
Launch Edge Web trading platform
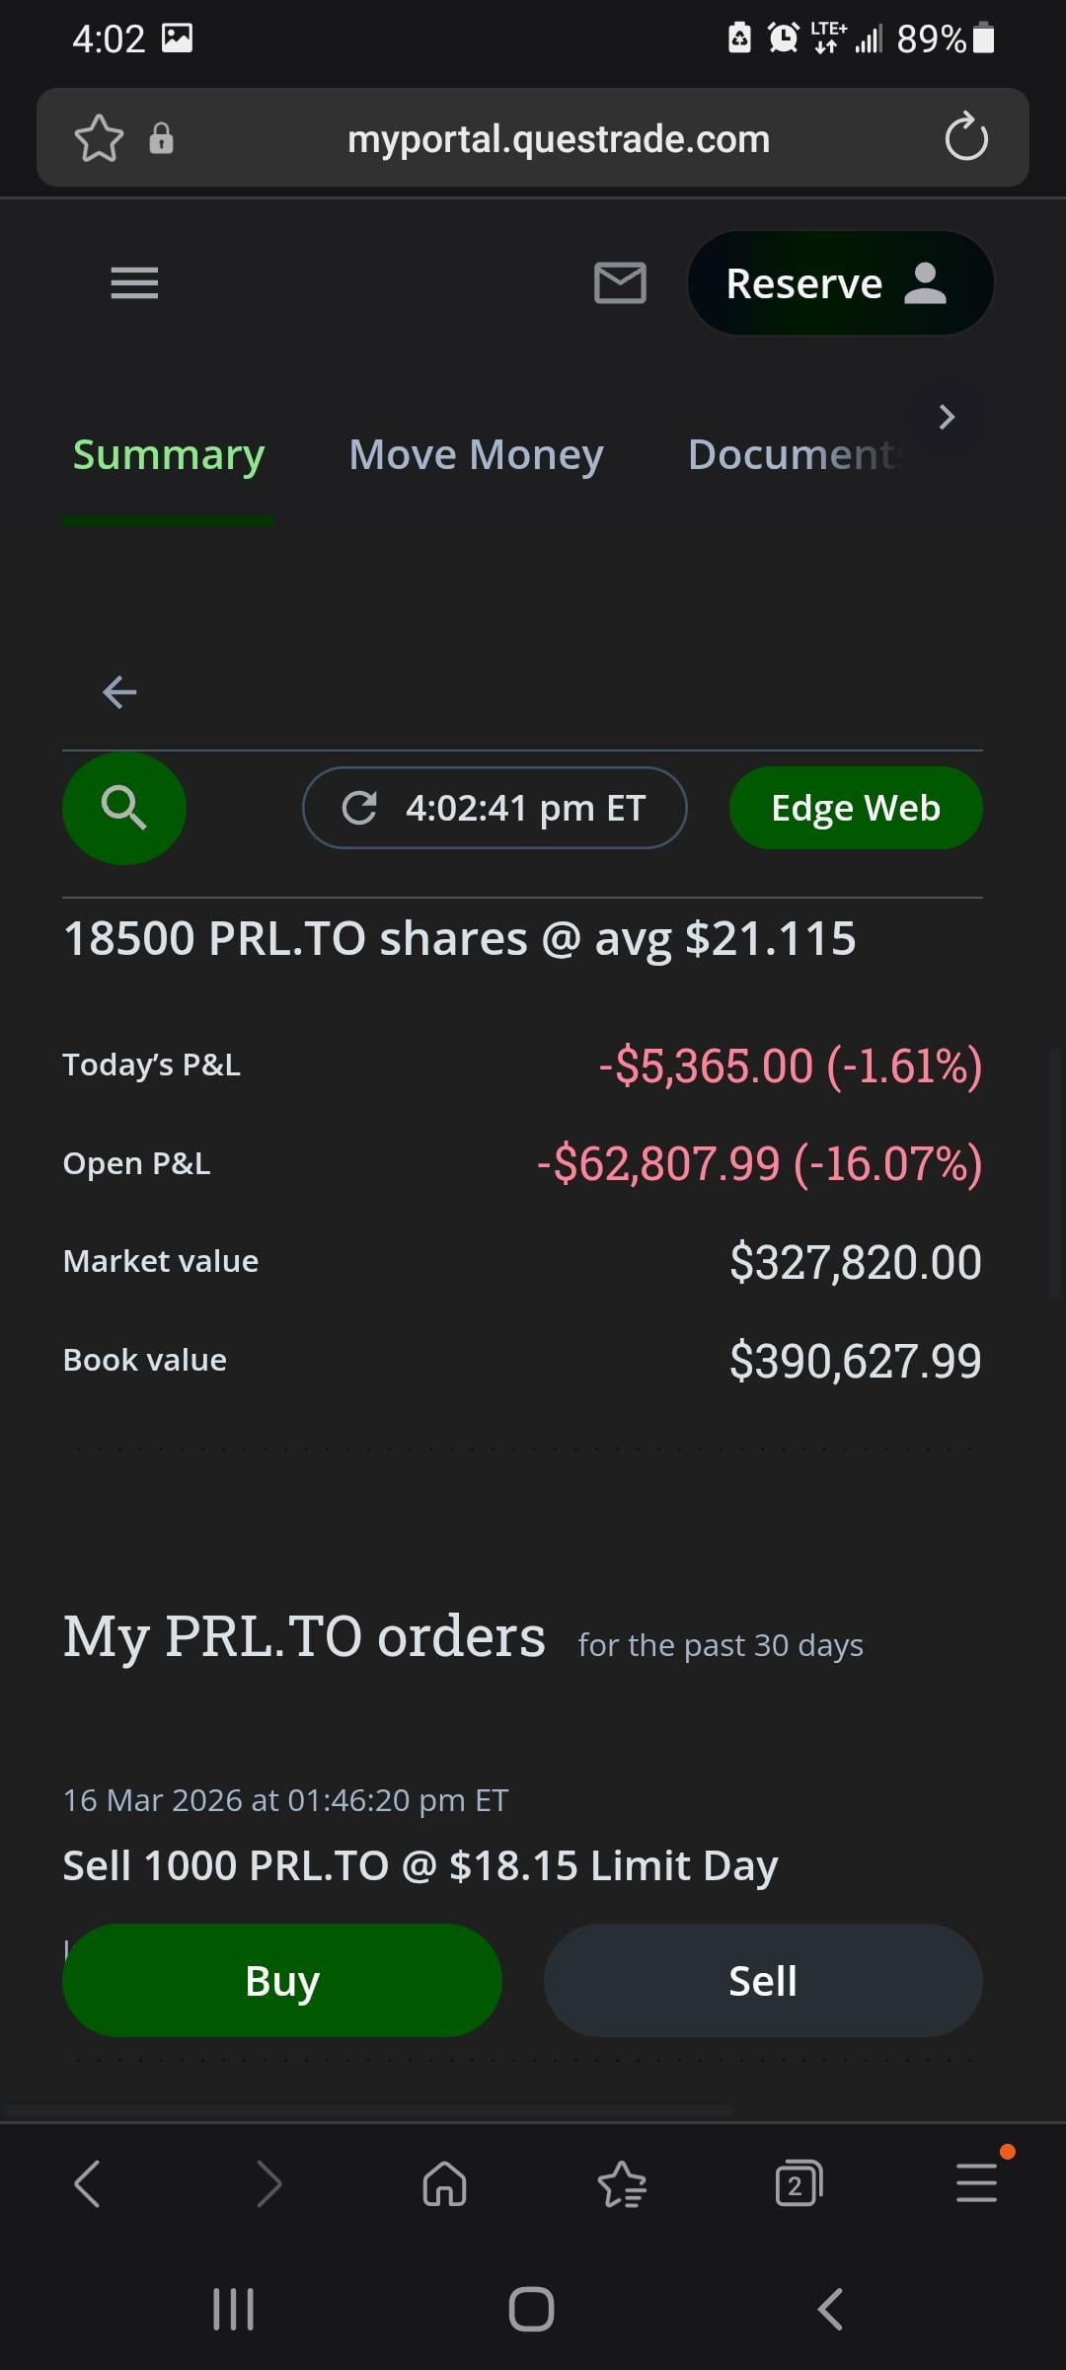856,808
